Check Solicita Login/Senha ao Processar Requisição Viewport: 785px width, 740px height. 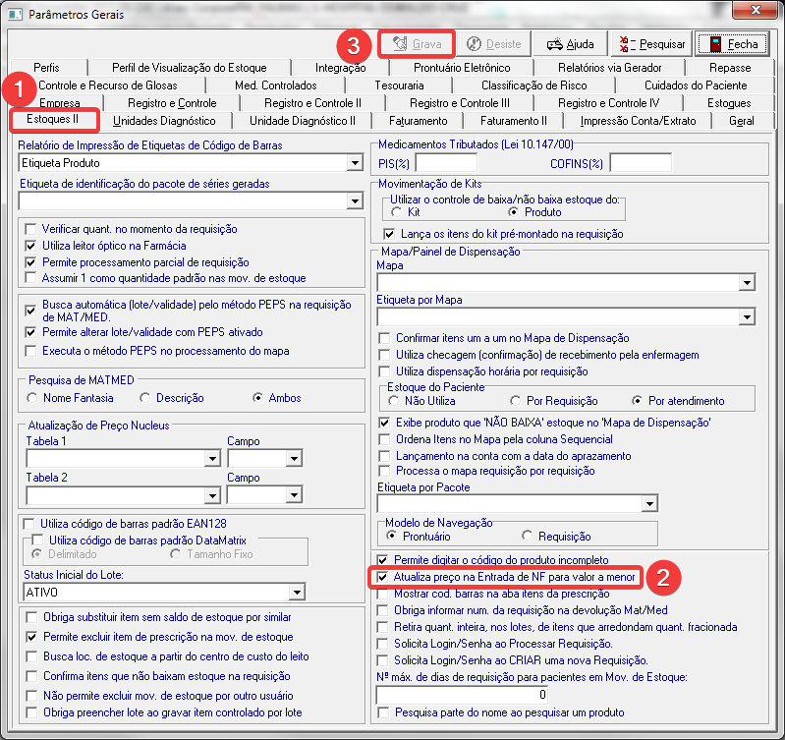pos(382,644)
